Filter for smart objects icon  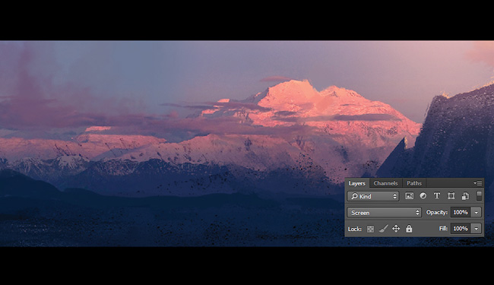click(x=465, y=196)
